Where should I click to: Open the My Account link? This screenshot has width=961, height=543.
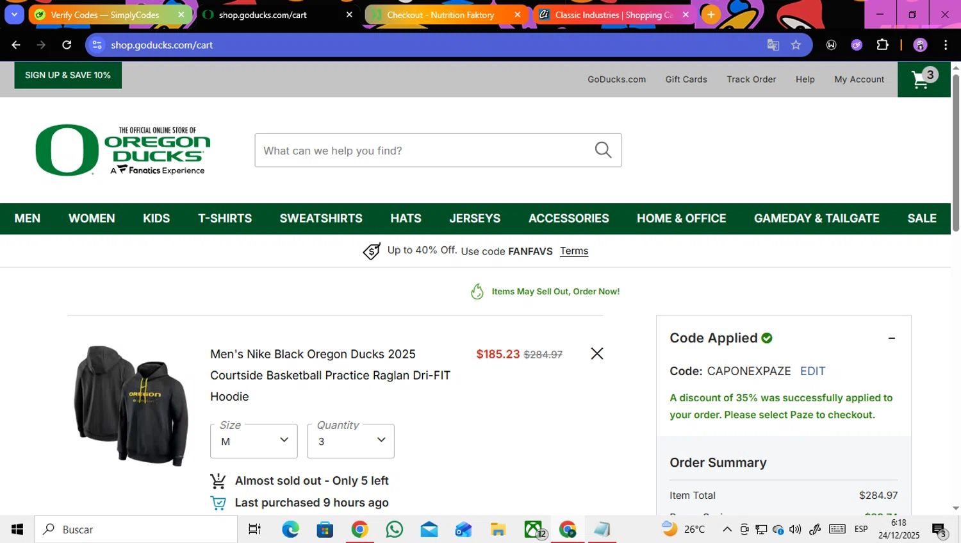click(x=859, y=79)
